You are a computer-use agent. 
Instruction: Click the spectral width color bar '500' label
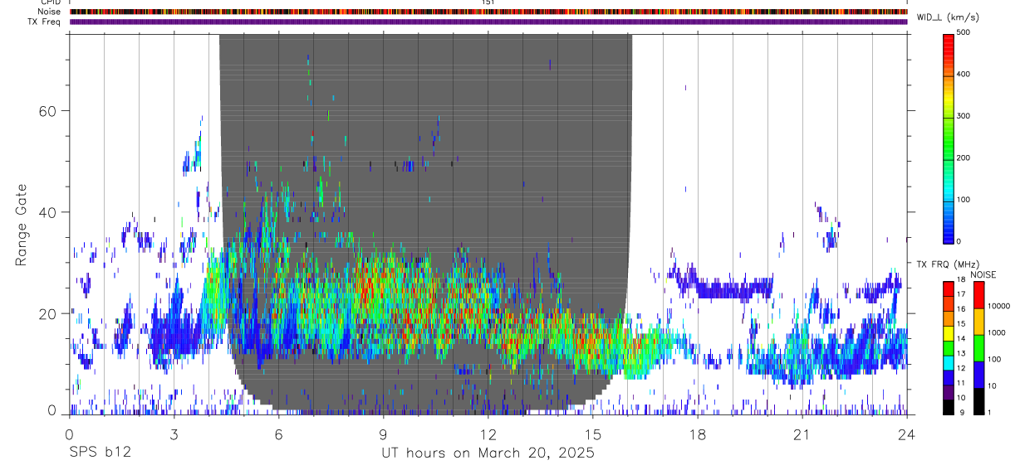(964, 33)
